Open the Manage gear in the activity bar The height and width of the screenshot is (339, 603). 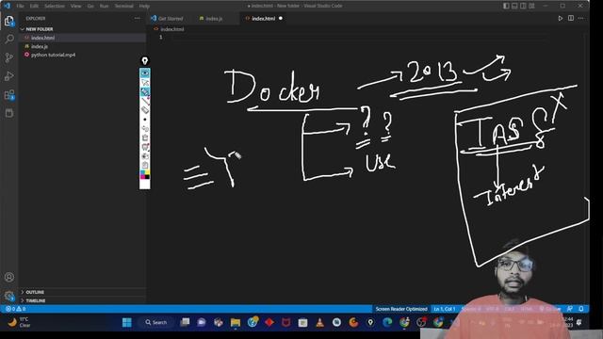[9, 296]
